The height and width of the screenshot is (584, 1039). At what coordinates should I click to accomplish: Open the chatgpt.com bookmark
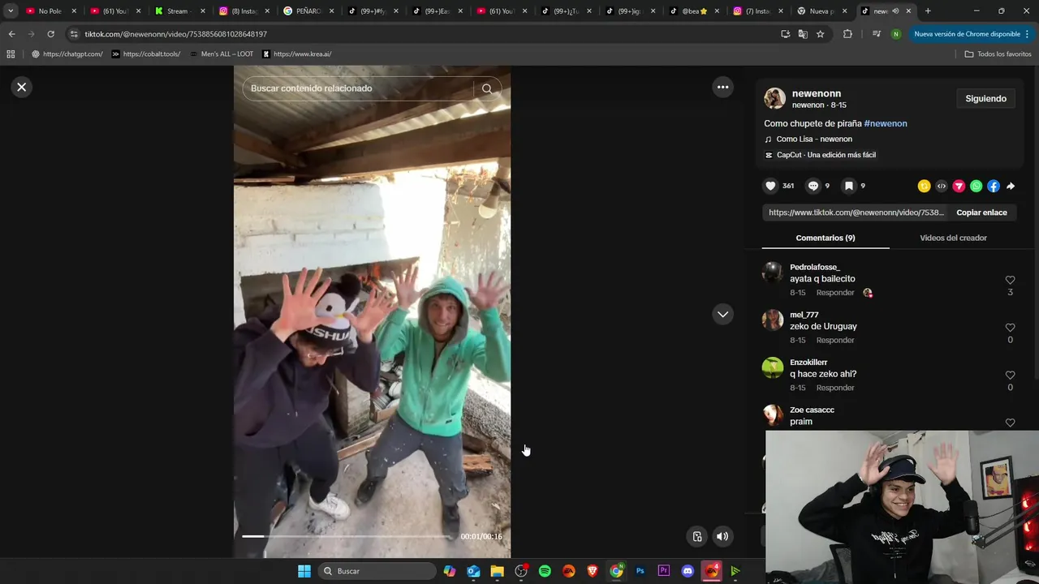pos(67,54)
